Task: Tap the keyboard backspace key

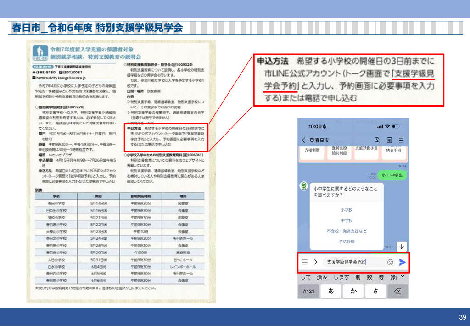Action: (x=398, y=291)
